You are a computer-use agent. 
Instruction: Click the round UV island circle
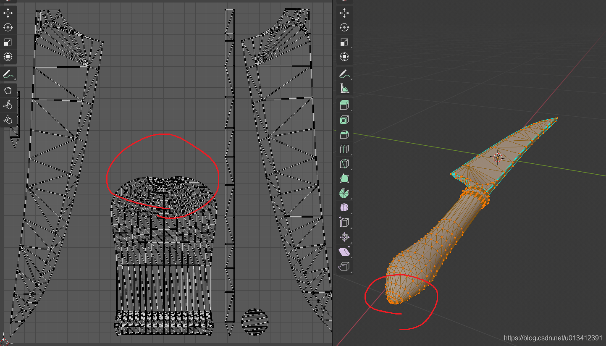point(254,322)
